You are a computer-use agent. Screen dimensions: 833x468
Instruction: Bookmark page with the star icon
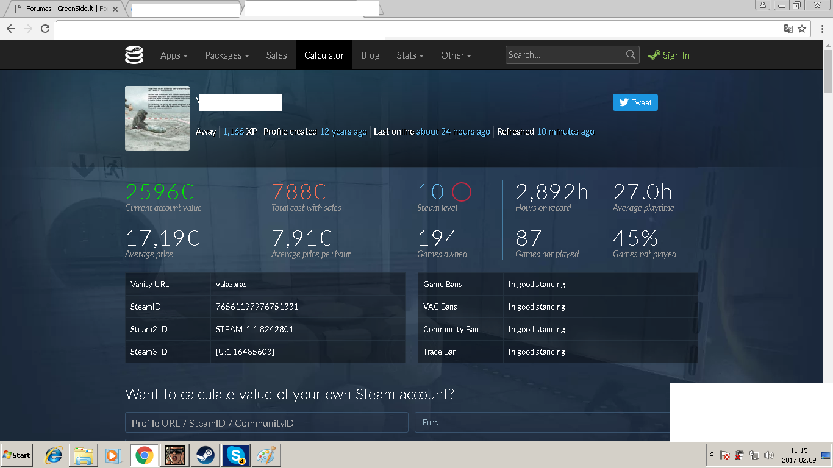tap(802, 29)
